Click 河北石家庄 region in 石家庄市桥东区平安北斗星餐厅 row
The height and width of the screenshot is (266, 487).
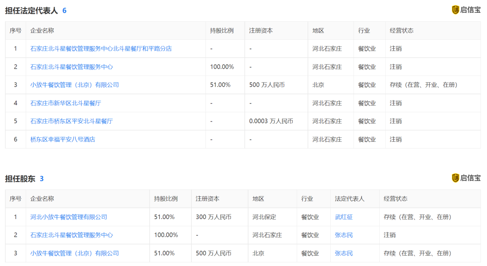coord(327,121)
